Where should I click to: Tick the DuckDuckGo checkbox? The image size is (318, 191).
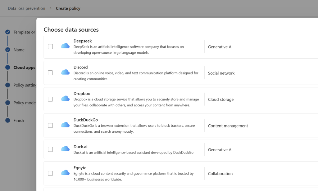point(50,126)
